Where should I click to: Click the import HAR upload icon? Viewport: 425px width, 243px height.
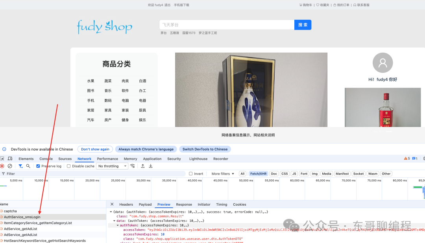142,166
